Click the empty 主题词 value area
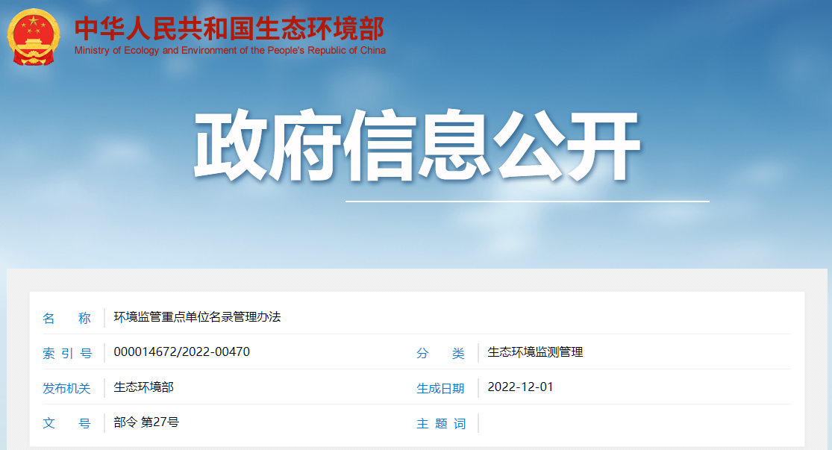The image size is (832, 450). 597,423
